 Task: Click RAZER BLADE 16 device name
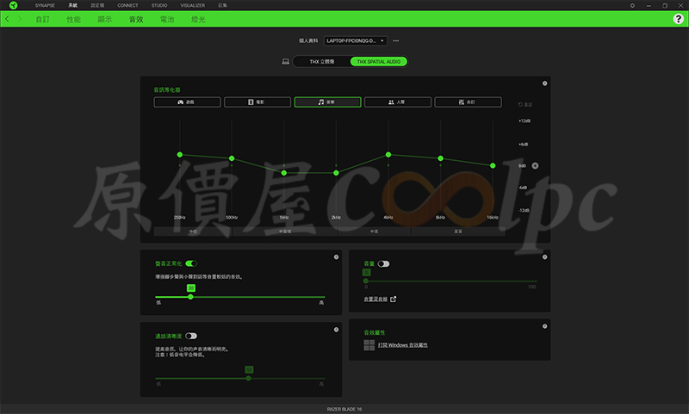pyautogui.click(x=344, y=409)
